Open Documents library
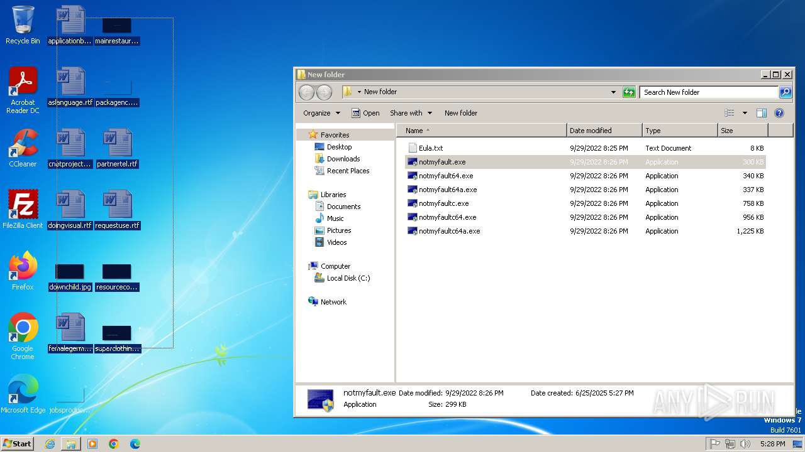The height and width of the screenshot is (452, 805). click(343, 207)
